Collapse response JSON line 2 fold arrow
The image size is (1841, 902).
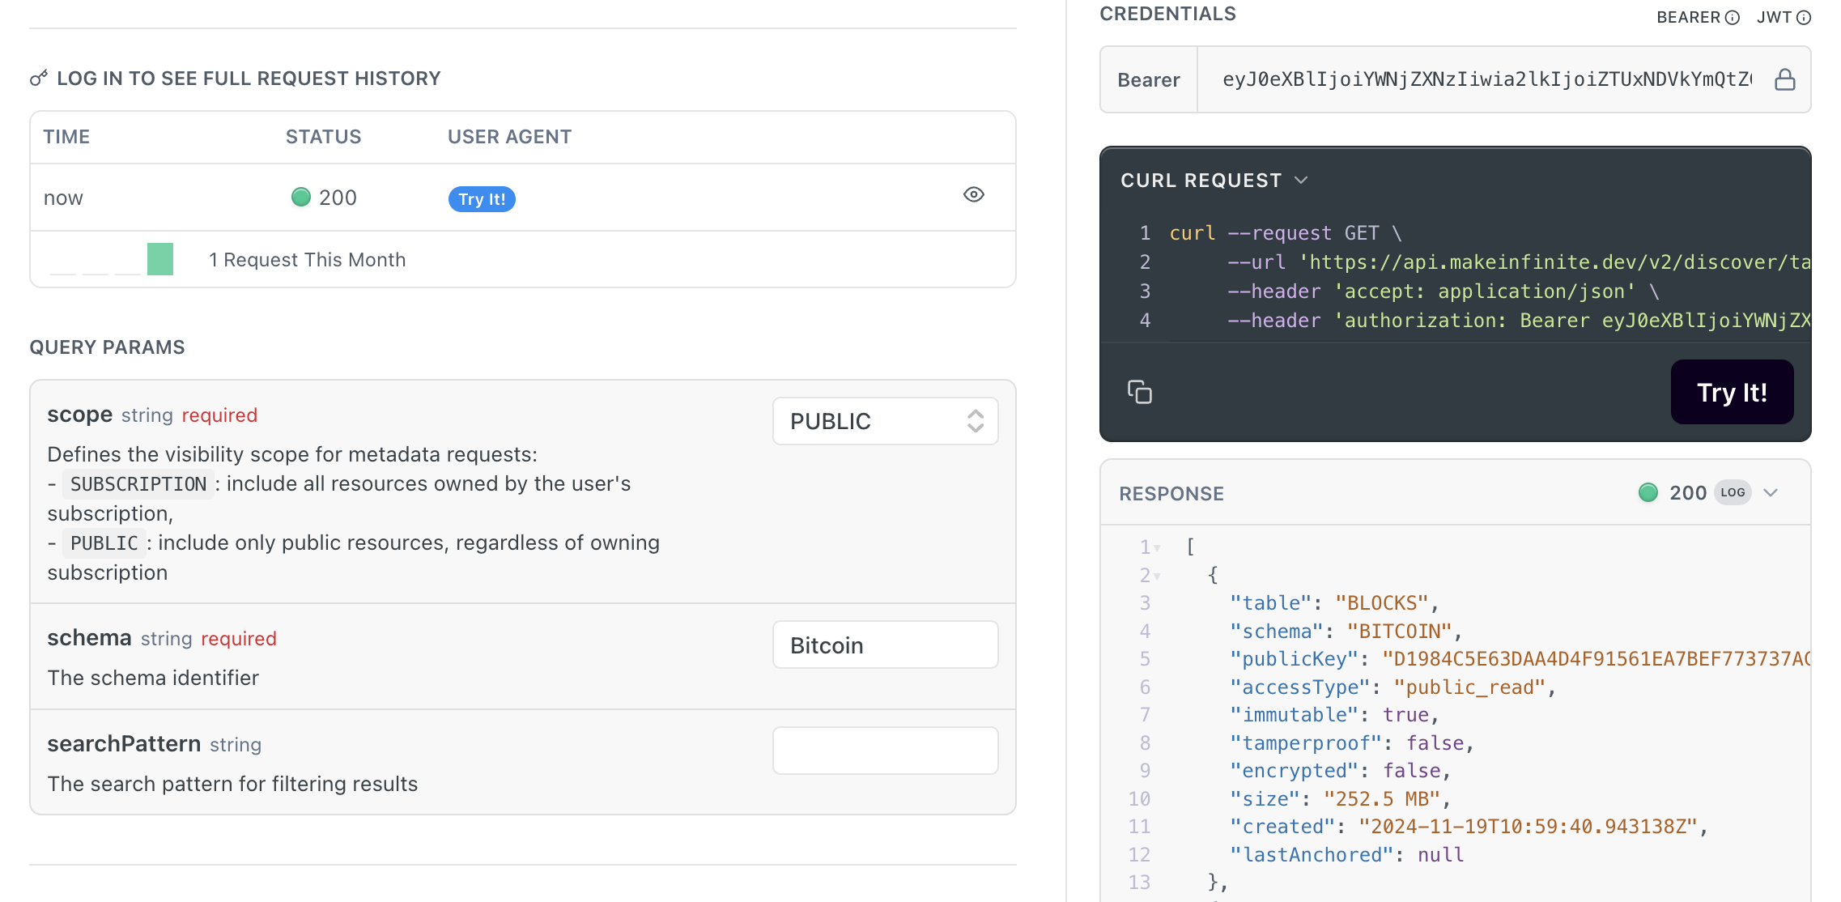click(1158, 577)
